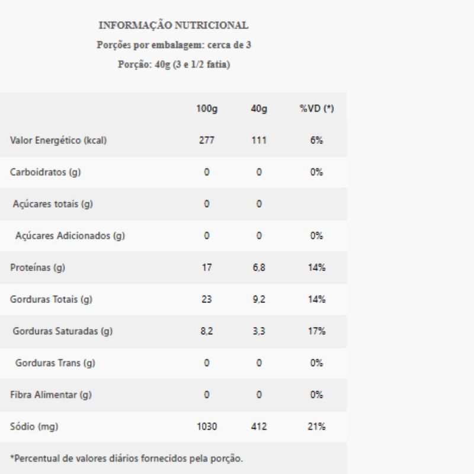This screenshot has width=474, height=474.
Task: Click the 6,8 protein value
Action: point(259,268)
